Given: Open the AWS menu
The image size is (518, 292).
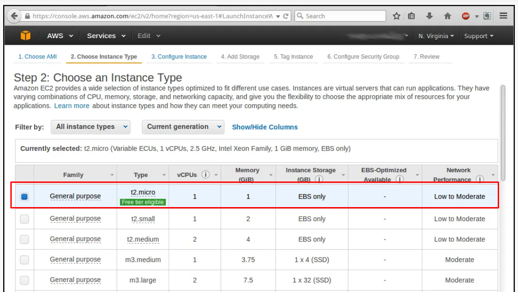Looking at the screenshot, I should click(x=60, y=36).
